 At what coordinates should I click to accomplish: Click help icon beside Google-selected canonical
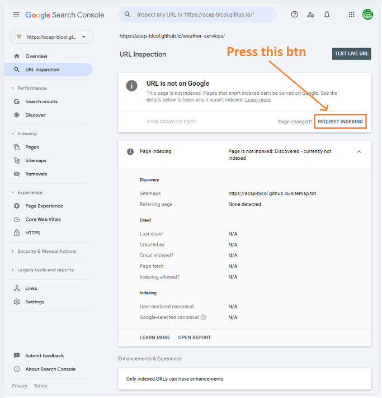click(204, 317)
